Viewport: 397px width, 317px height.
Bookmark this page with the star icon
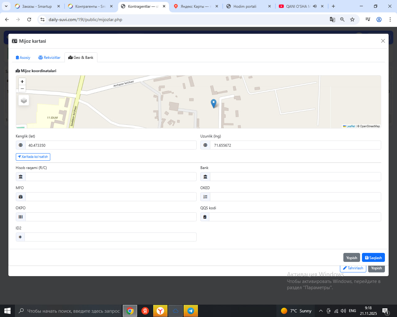click(x=352, y=20)
